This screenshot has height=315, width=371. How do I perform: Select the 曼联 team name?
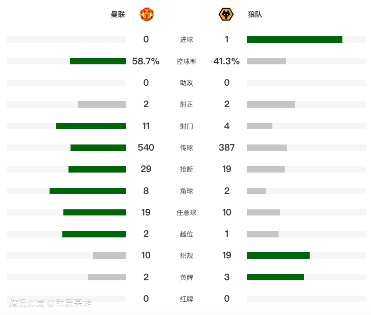(x=118, y=15)
